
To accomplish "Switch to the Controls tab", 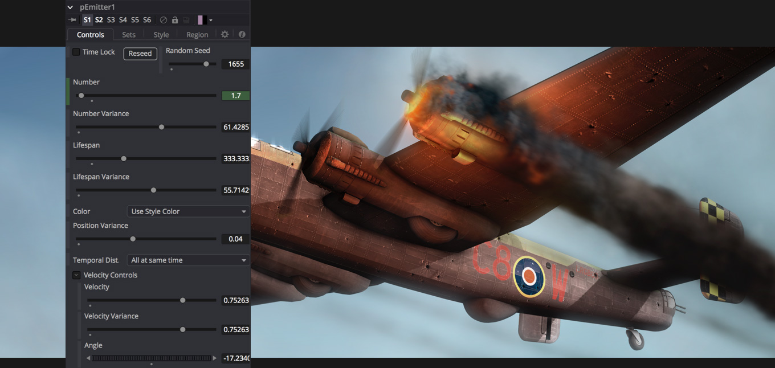I will [91, 35].
